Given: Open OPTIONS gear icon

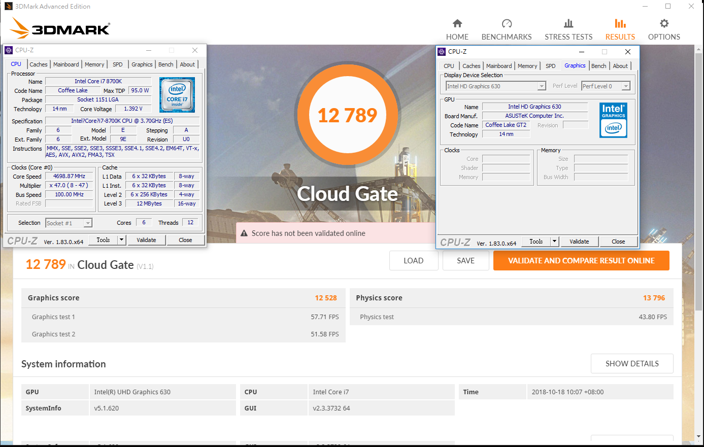Looking at the screenshot, I should tap(664, 23).
